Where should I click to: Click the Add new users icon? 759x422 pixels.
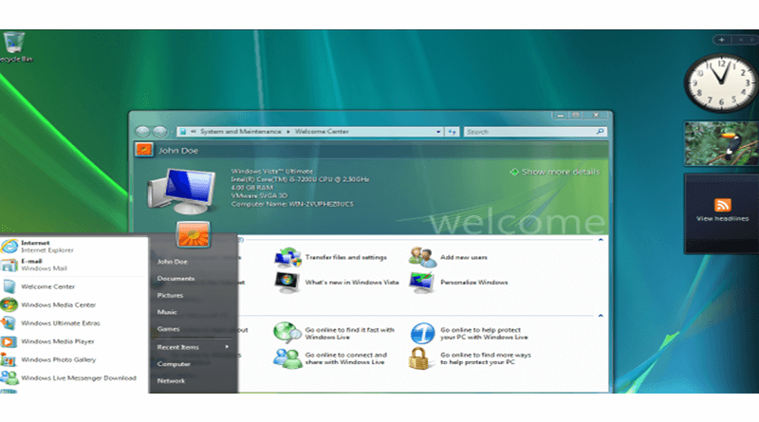[422, 257]
